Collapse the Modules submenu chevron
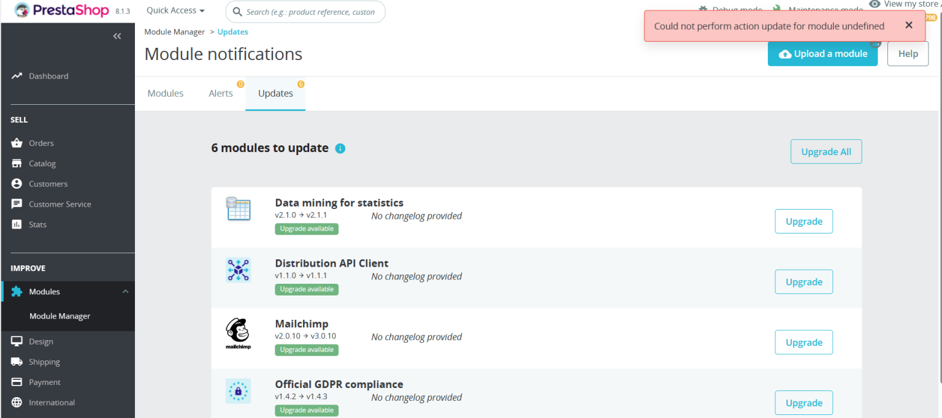 click(x=126, y=291)
